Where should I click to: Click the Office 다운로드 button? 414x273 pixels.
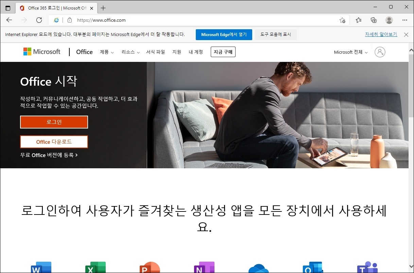coord(54,142)
